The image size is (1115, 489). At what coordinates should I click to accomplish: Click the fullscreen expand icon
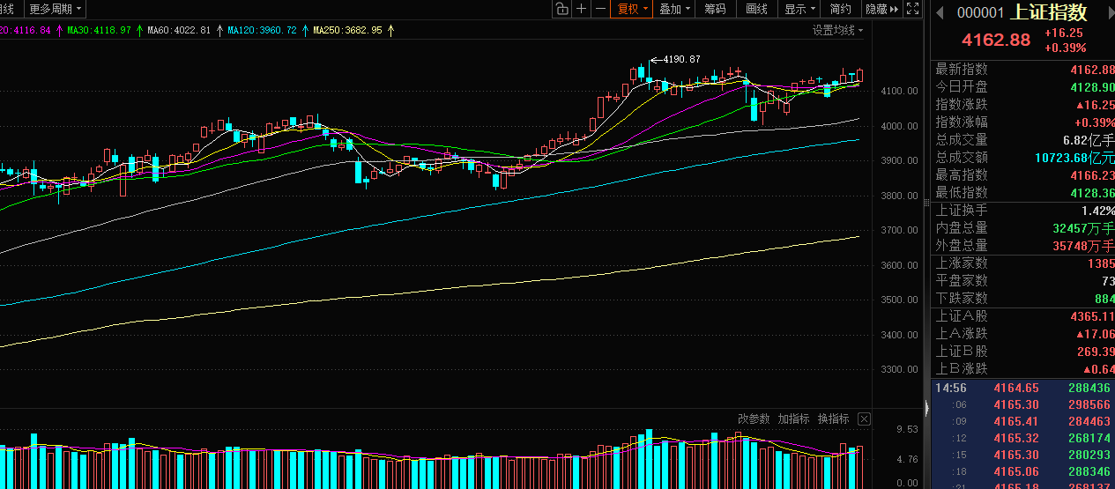click(x=913, y=9)
